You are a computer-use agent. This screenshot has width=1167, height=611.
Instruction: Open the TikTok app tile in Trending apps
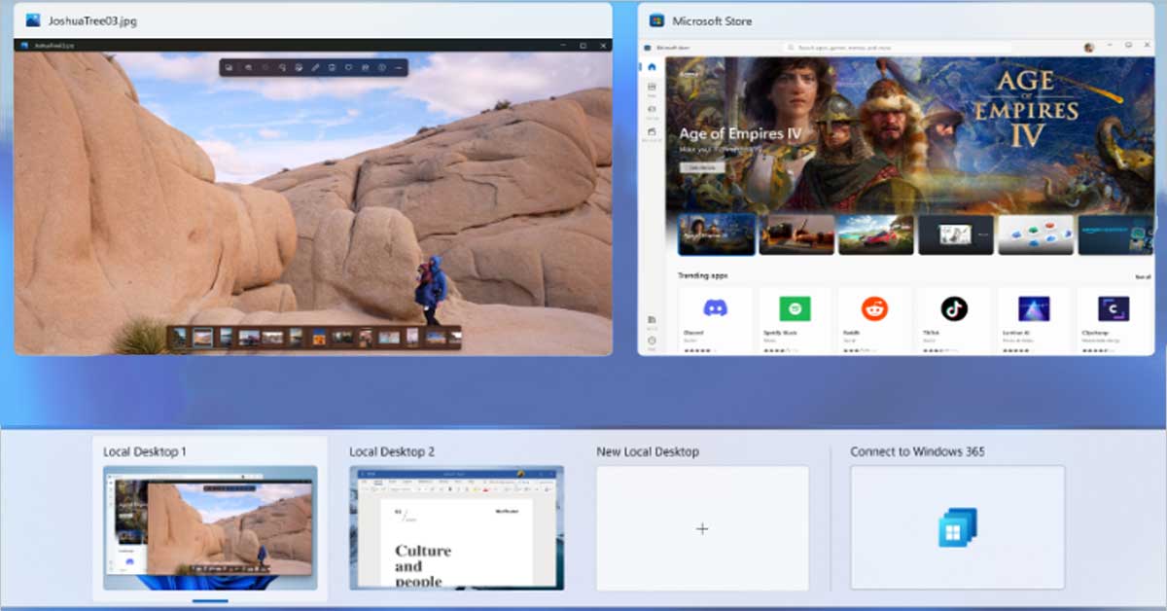(953, 320)
